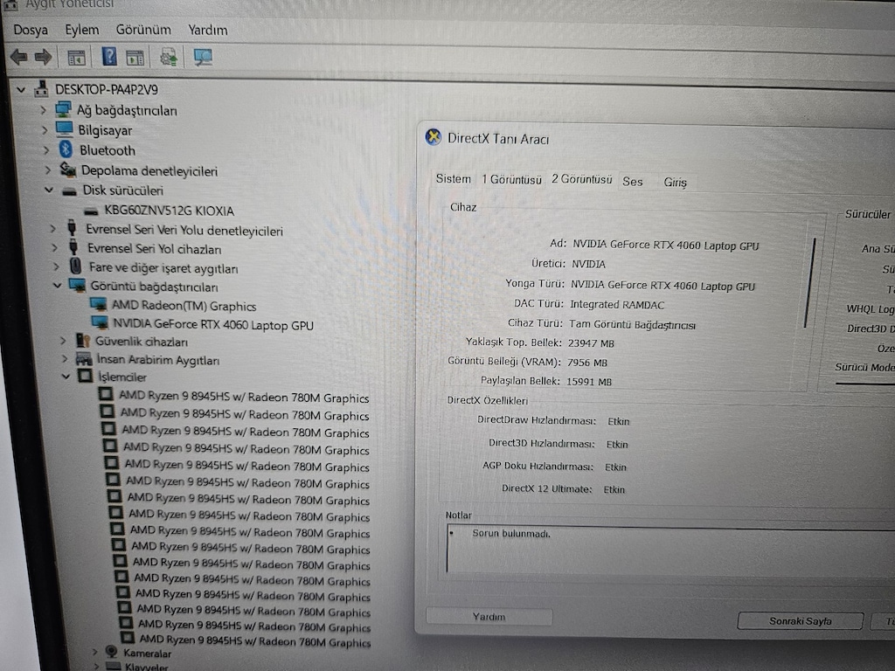This screenshot has width=895, height=671.
Task: Open the Yardım menu
Action: [x=208, y=30]
